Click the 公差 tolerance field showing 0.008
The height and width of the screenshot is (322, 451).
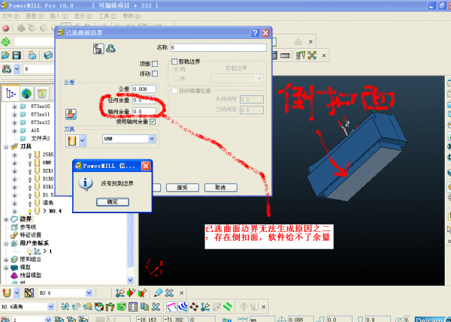pyautogui.click(x=144, y=89)
